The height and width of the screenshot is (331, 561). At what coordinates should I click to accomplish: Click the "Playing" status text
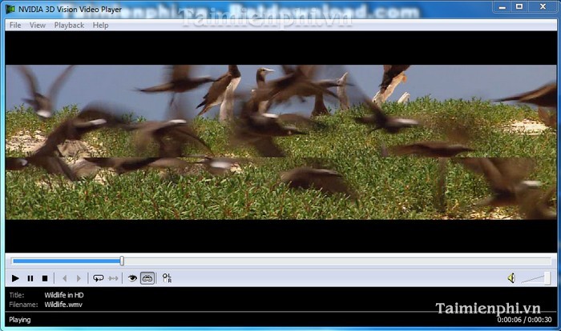(x=20, y=320)
